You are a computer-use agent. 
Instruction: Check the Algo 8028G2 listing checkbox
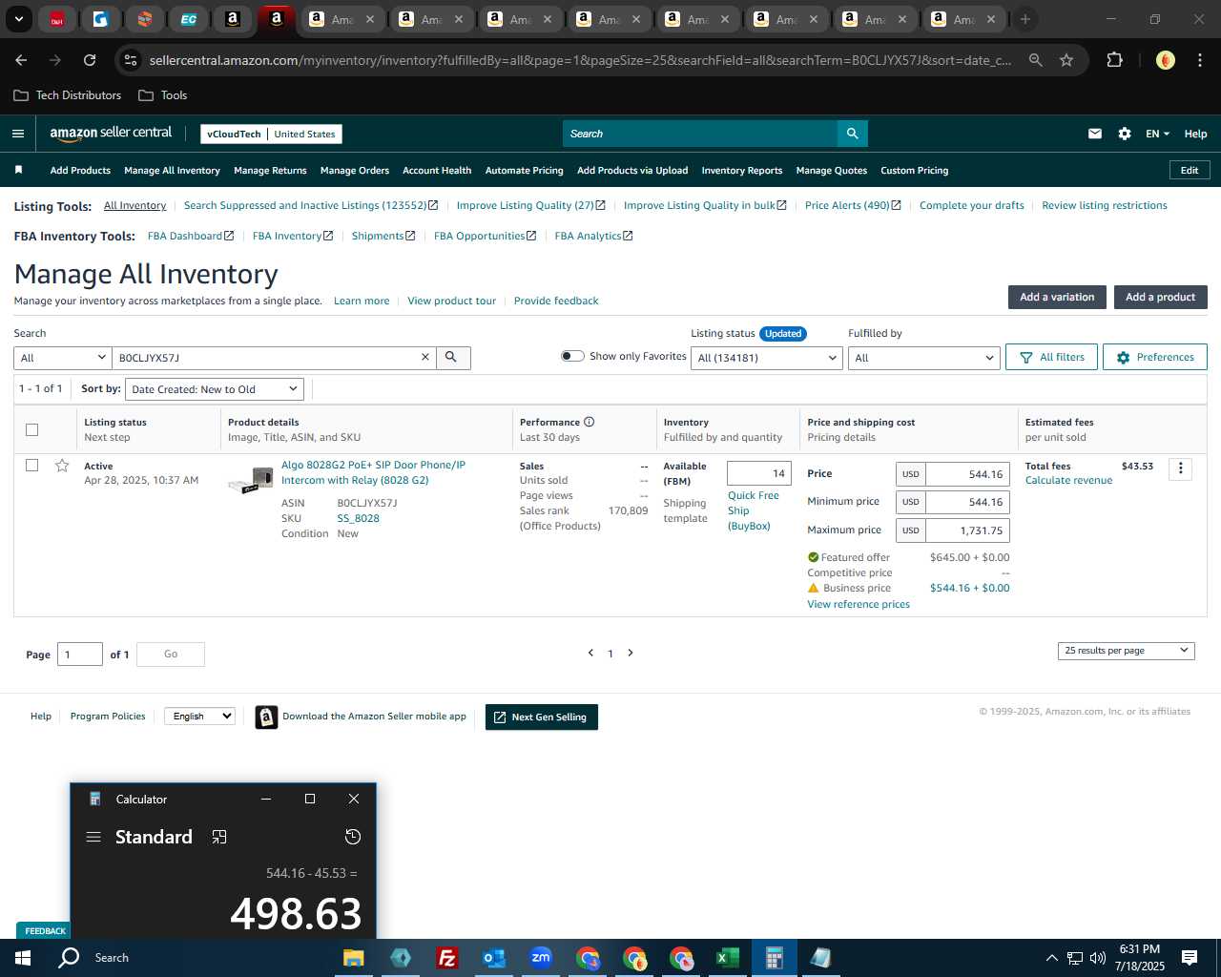31,466
